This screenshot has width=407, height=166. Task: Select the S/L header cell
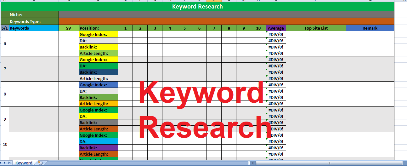coord(5,28)
